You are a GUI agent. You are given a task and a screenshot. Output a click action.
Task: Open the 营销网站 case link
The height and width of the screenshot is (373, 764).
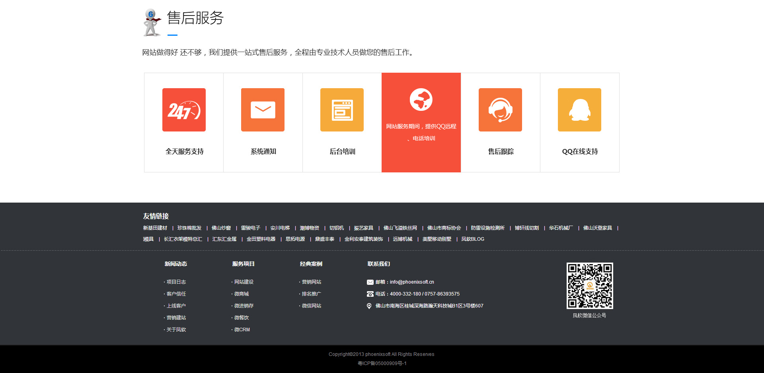[312, 282]
